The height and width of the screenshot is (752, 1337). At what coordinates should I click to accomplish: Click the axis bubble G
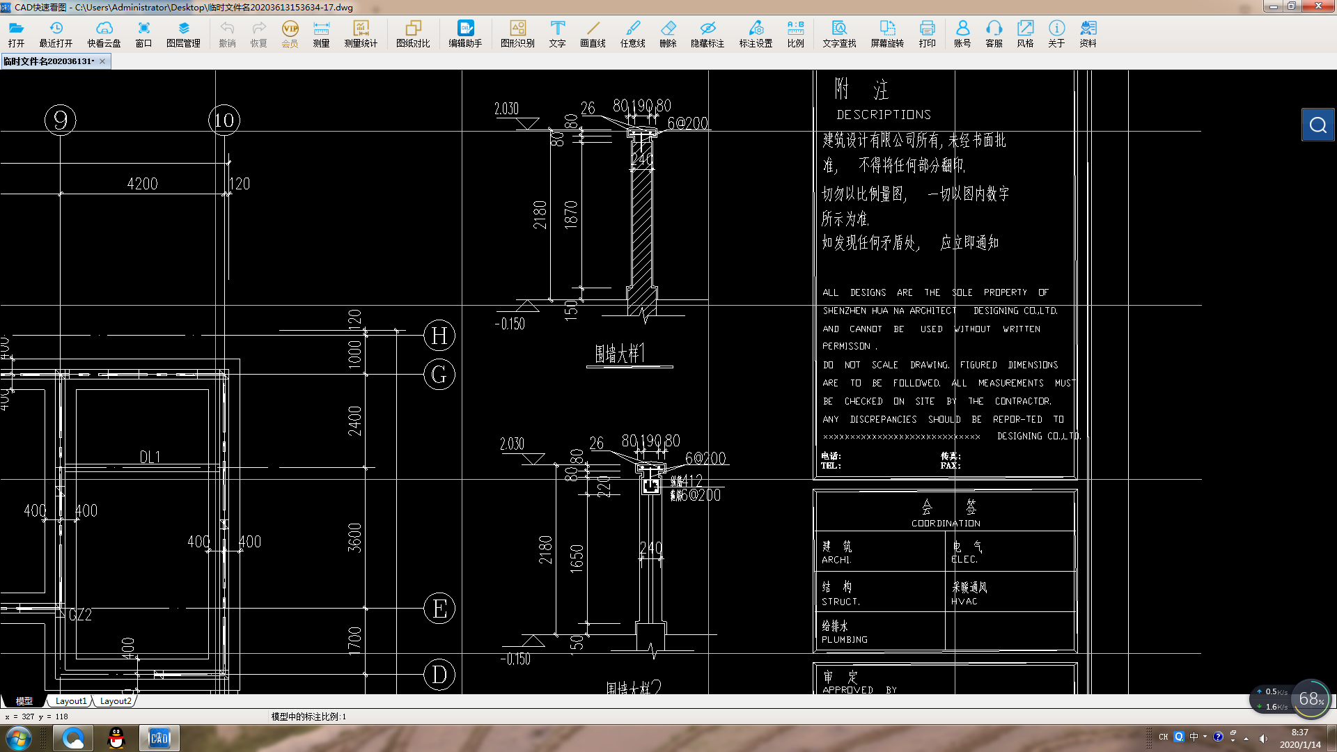(439, 375)
